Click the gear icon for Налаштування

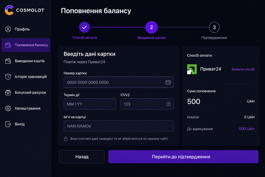(8, 108)
